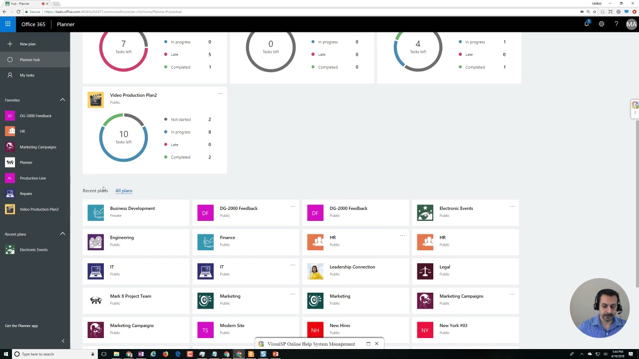The width and height of the screenshot is (639, 359).
Task: Open the help question mark icon
Action: coord(617,24)
